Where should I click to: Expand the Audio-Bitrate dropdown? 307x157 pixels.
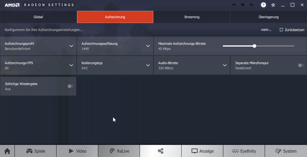tap(225, 65)
